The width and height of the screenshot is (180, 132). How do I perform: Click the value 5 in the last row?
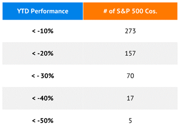[x=130, y=120]
